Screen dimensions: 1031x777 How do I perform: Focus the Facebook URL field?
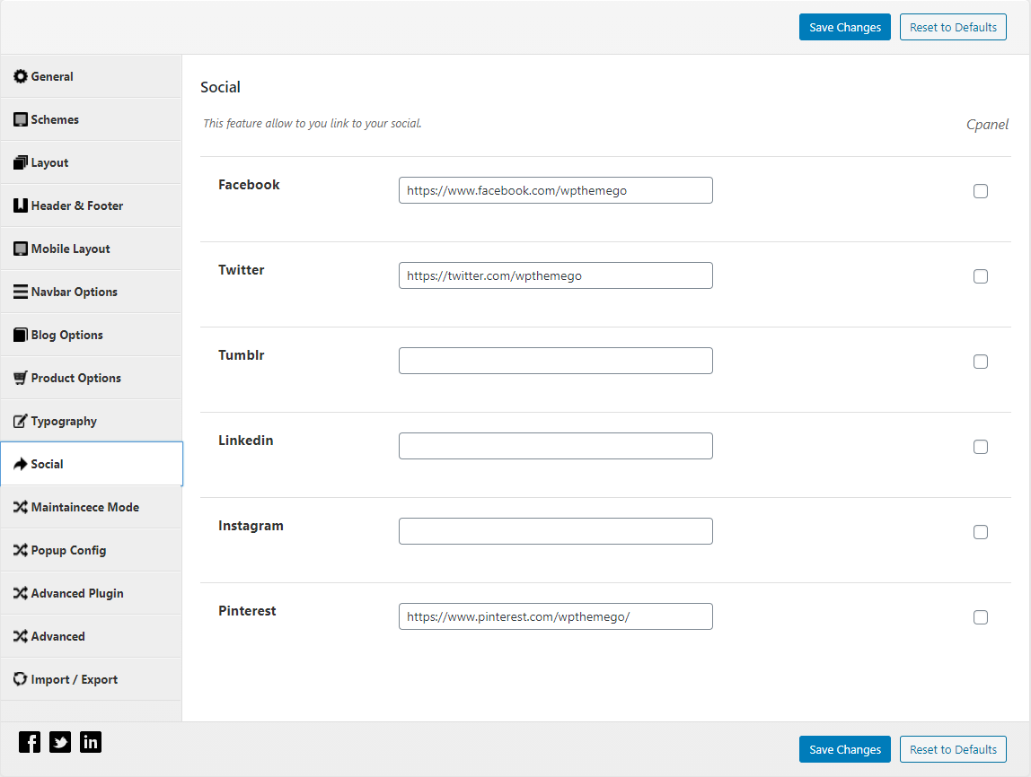click(x=556, y=190)
